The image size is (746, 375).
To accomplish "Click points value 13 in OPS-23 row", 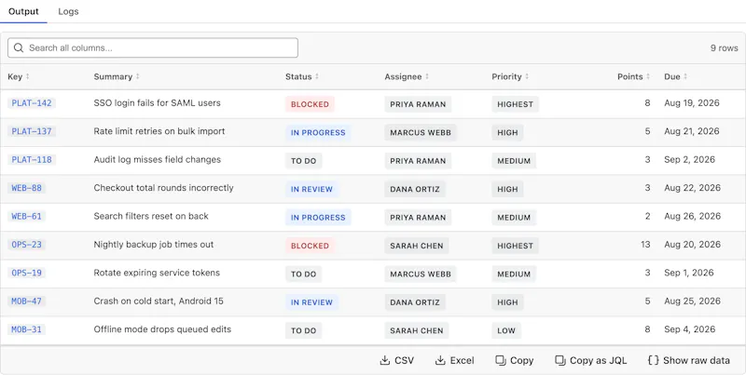I will 645,245.
